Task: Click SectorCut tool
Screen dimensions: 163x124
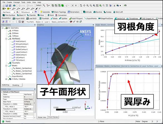Action: point(120,18)
